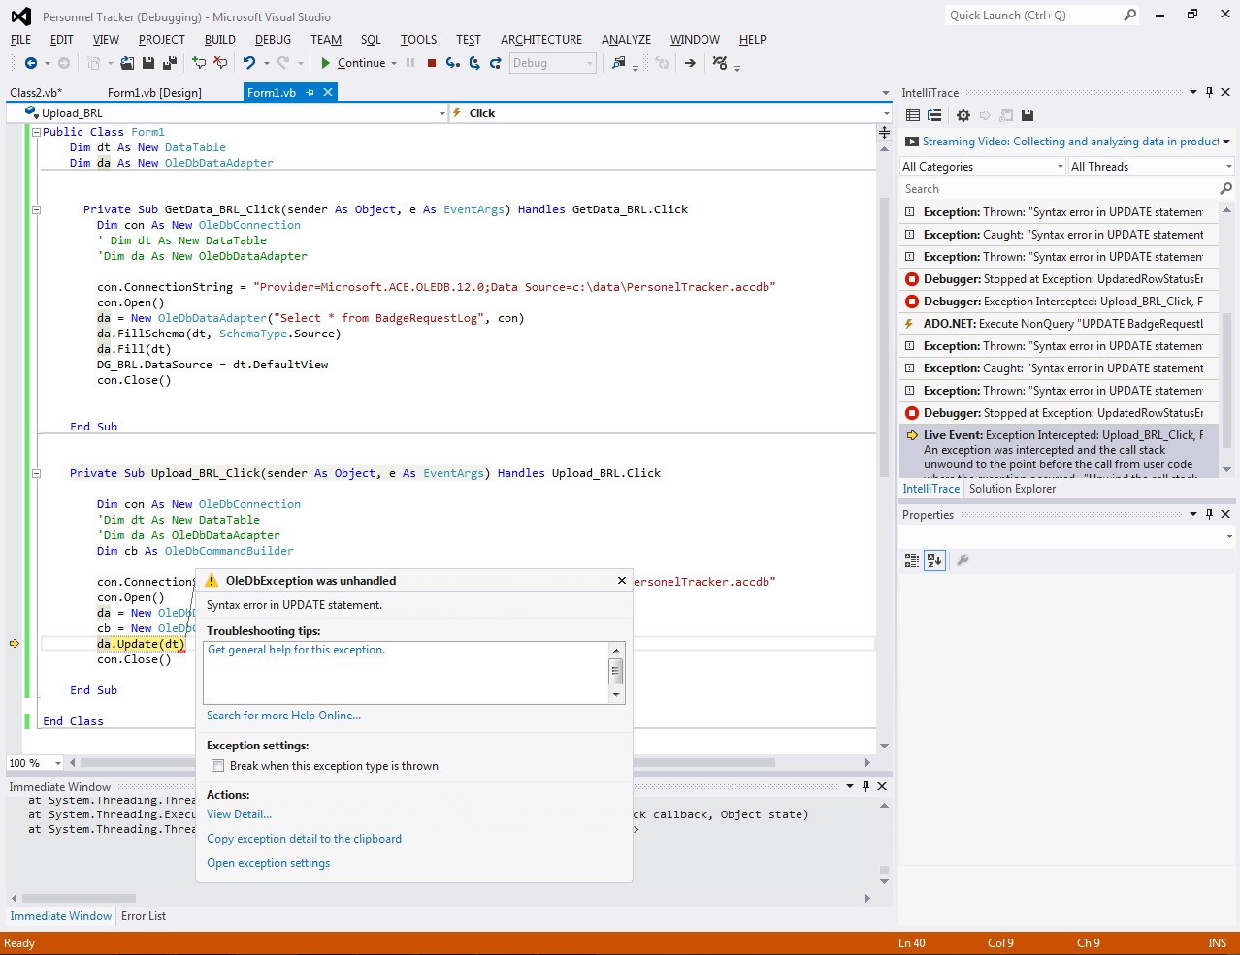Open the Click method dropdown
The image size is (1240, 955).
pyautogui.click(x=886, y=113)
